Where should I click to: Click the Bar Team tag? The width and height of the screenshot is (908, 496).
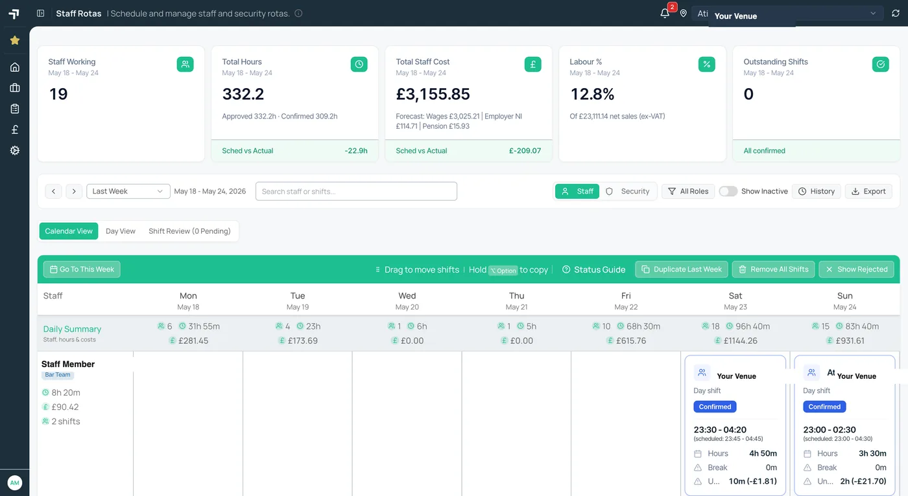(58, 375)
